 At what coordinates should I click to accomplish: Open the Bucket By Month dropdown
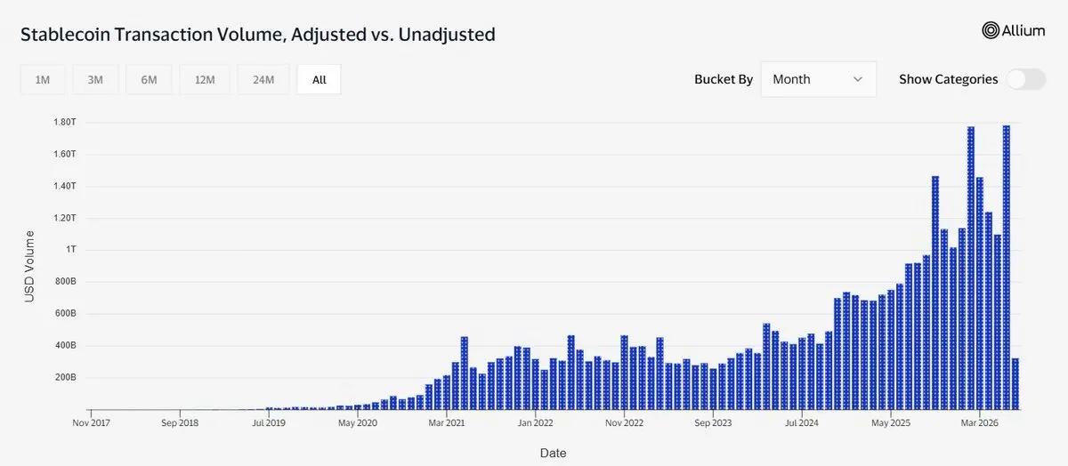point(819,79)
